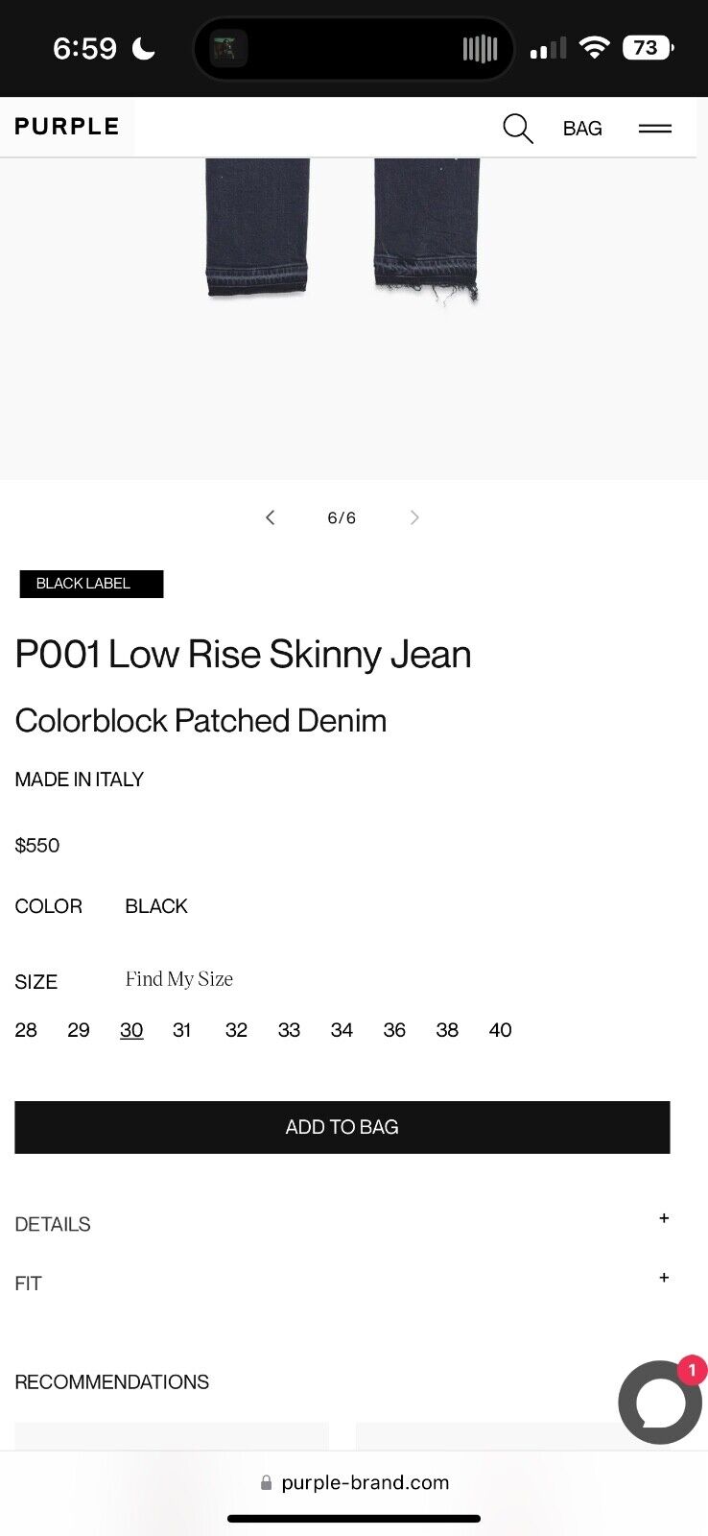Select size 36
The height and width of the screenshot is (1536, 708).
coord(394,1030)
